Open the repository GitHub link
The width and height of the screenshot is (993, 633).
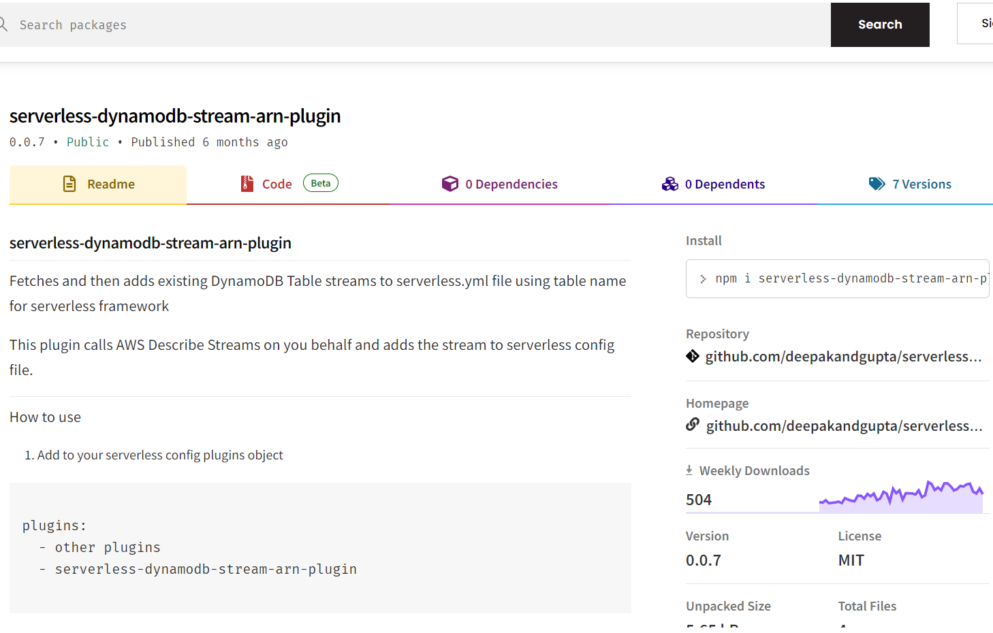click(843, 357)
